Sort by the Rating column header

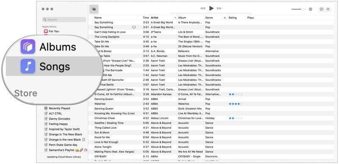(233, 18)
